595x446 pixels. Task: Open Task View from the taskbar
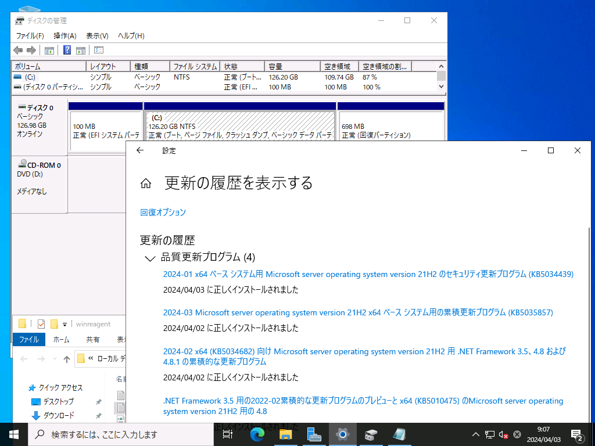click(228, 434)
